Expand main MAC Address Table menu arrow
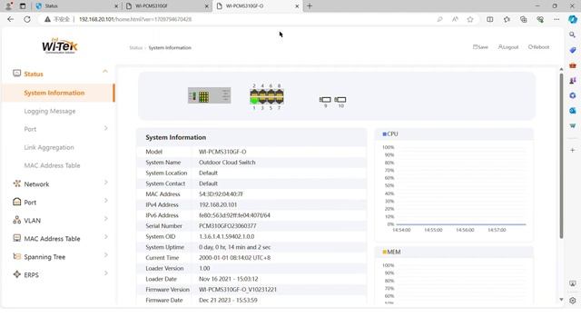Screen dimensions: 581x327 tap(106, 237)
